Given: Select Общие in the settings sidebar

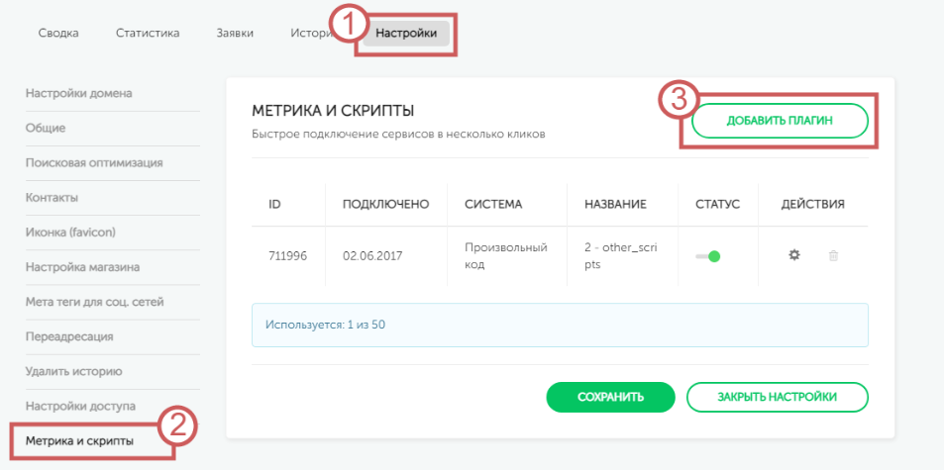Looking at the screenshot, I should click(x=46, y=129).
